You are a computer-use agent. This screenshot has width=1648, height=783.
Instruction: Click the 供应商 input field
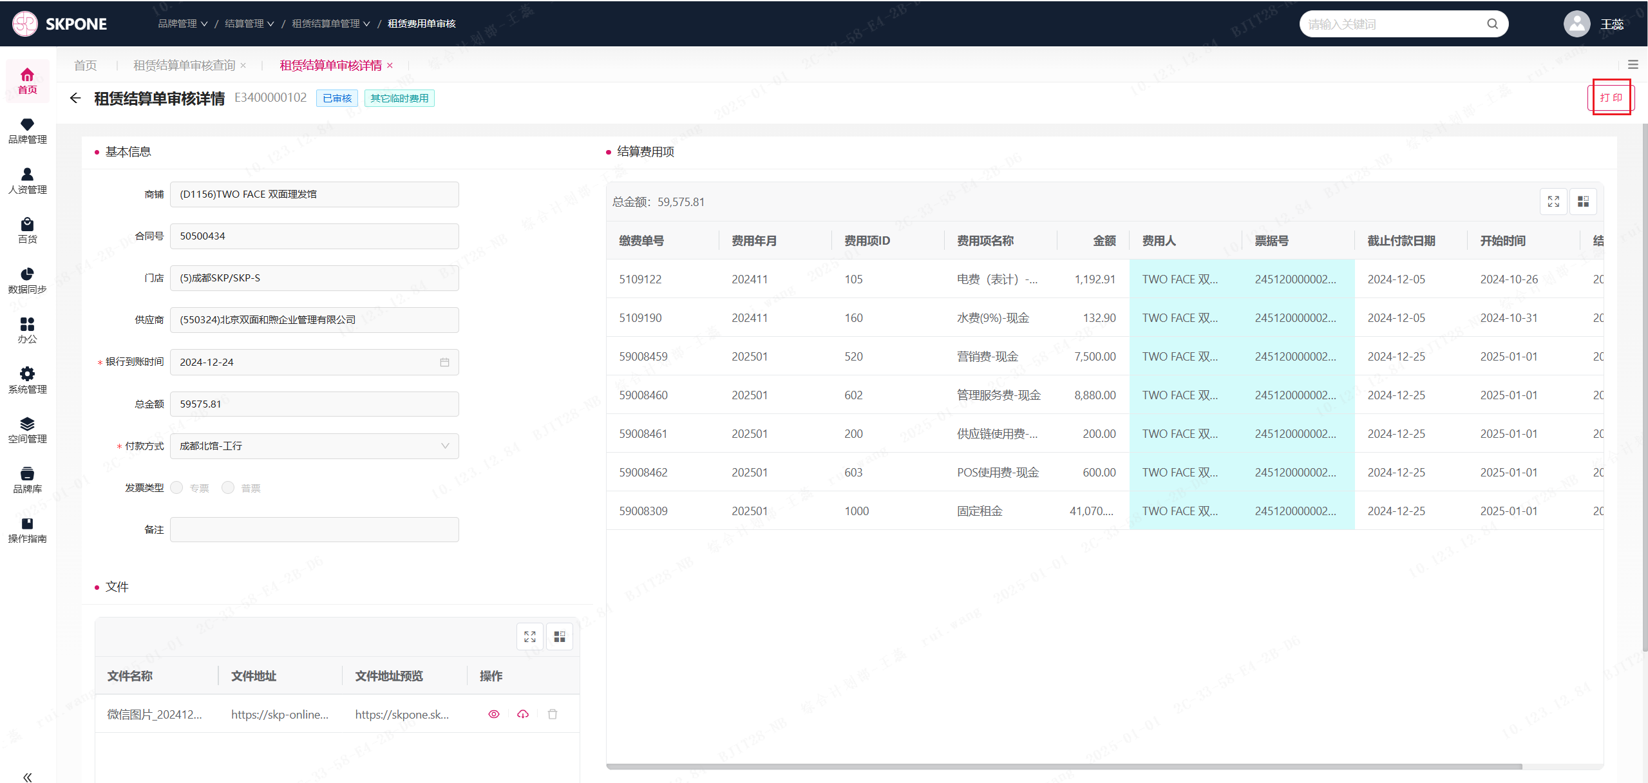tap(314, 320)
